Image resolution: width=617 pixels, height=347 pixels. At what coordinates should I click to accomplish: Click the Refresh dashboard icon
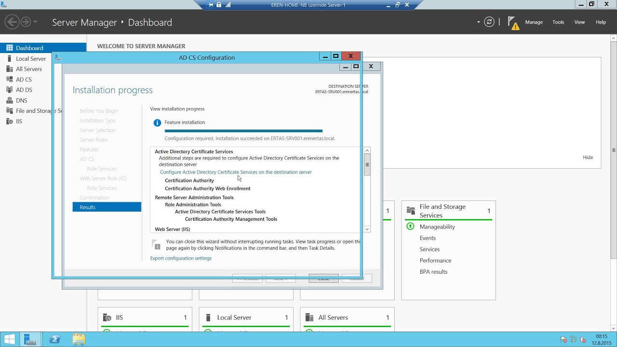pyautogui.click(x=489, y=22)
